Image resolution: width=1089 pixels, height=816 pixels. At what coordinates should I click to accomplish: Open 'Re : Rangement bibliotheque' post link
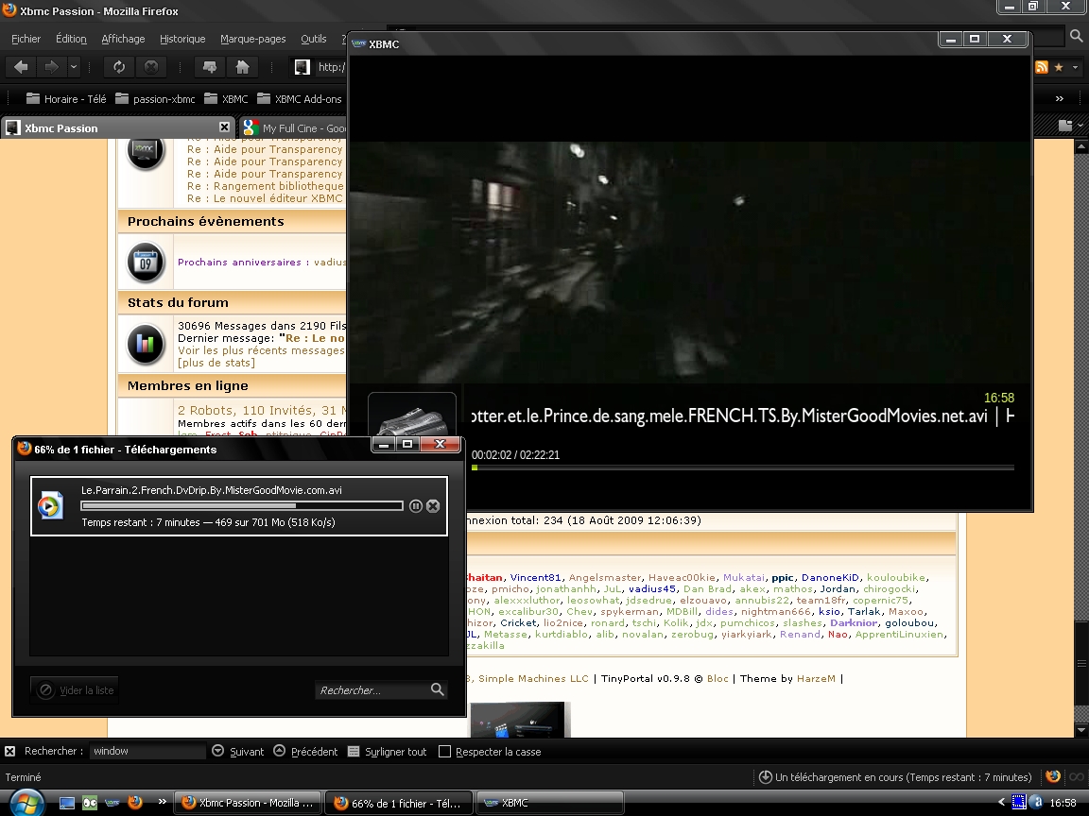266,186
